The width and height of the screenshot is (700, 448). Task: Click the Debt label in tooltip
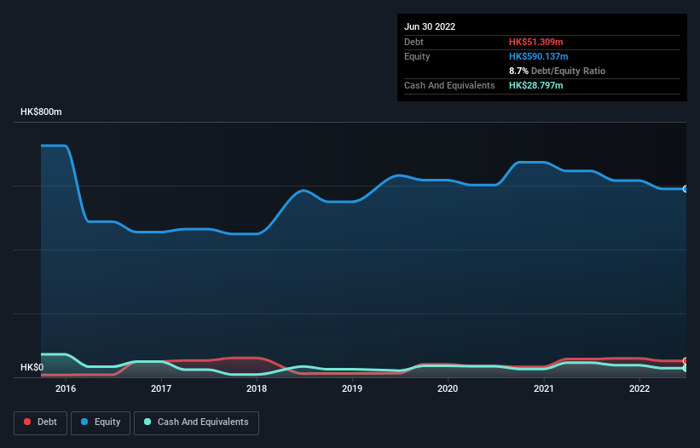(x=414, y=42)
